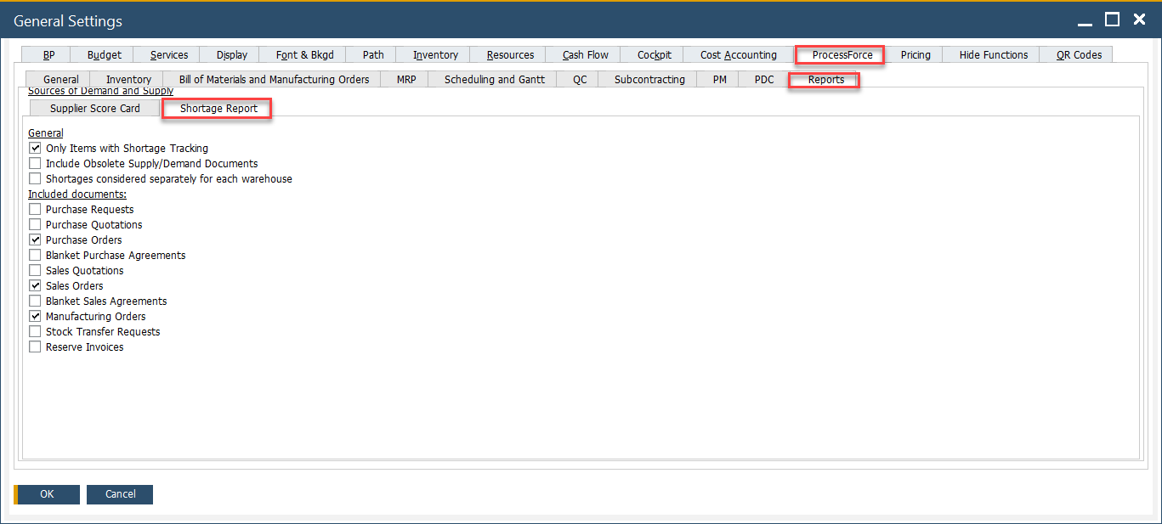Select the Subcontracting tab
This screenshot has width=1162, height=524.
(x=649, y=80)
